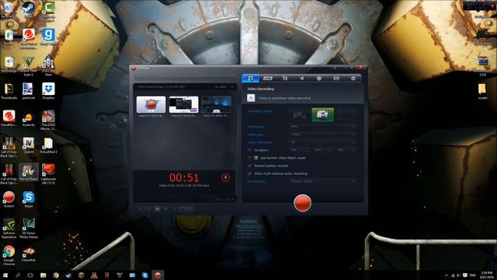
Task: Click the open folder icon in bottom toolbar
Action: [x=157, y=209]
